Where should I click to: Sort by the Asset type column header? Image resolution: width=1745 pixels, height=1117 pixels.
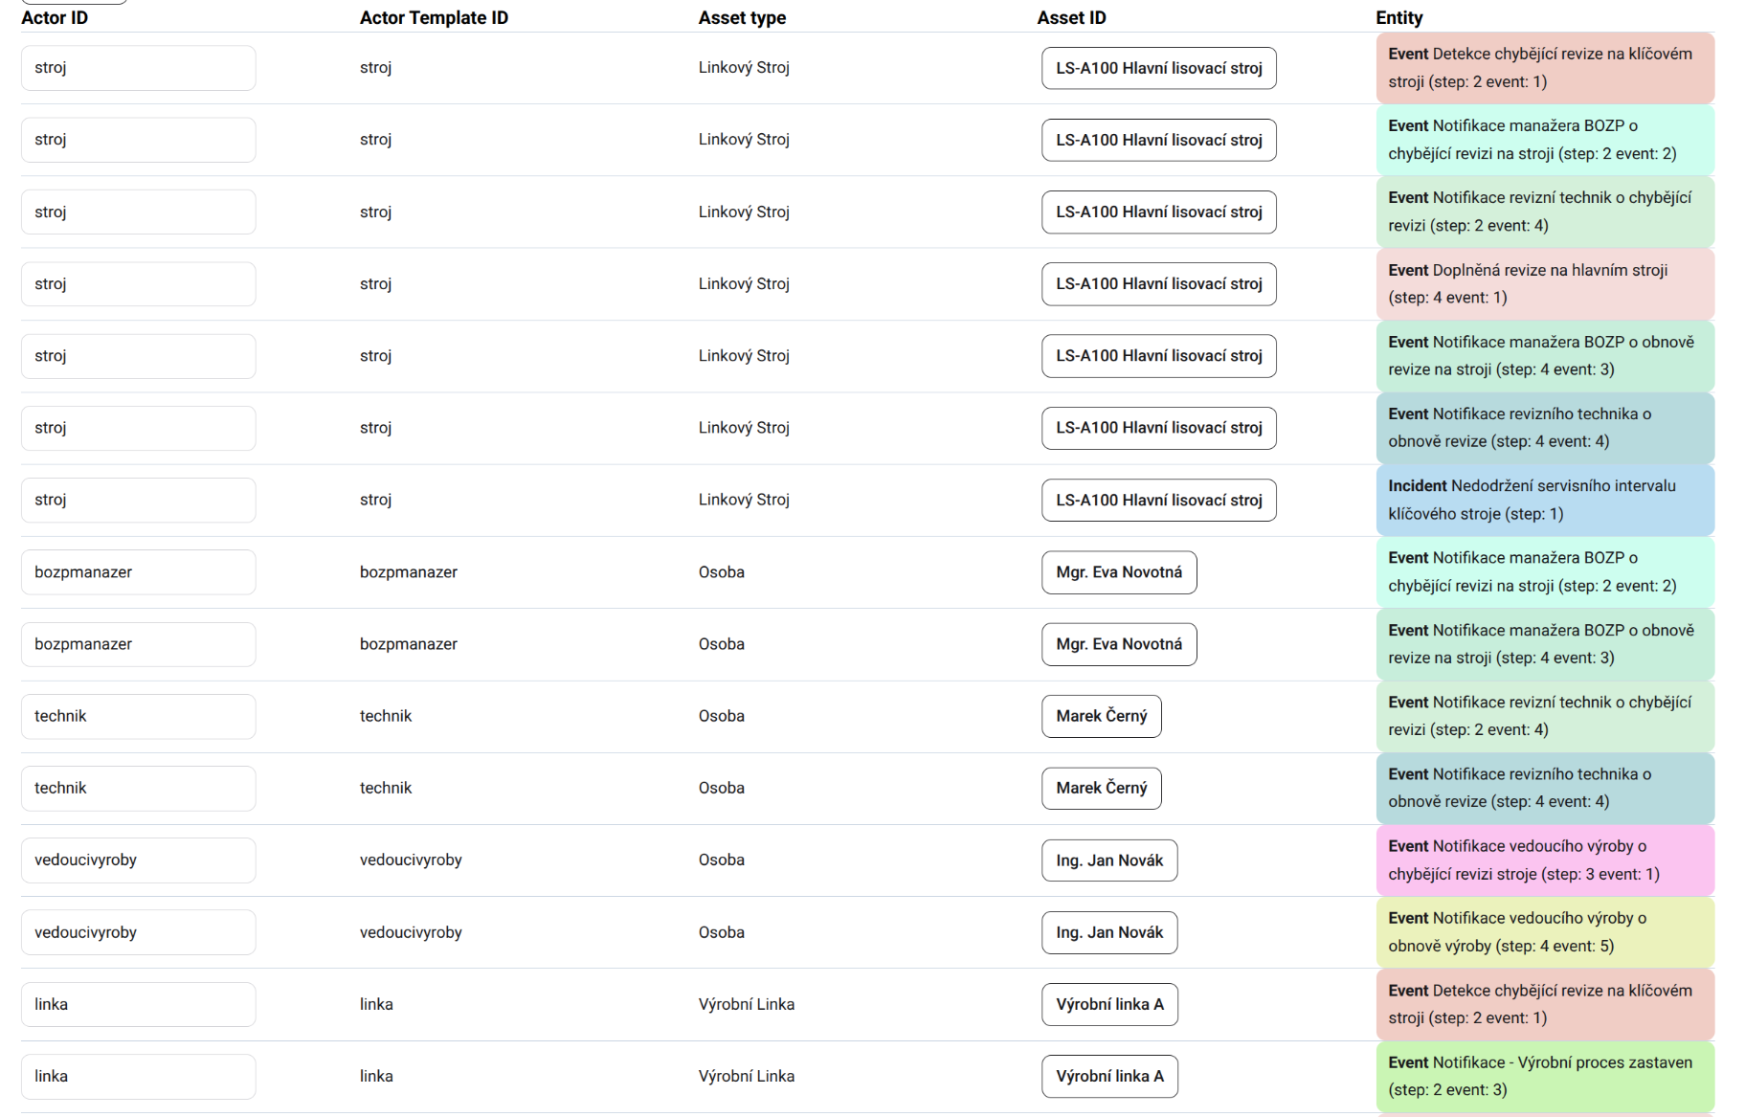point(742,17)
